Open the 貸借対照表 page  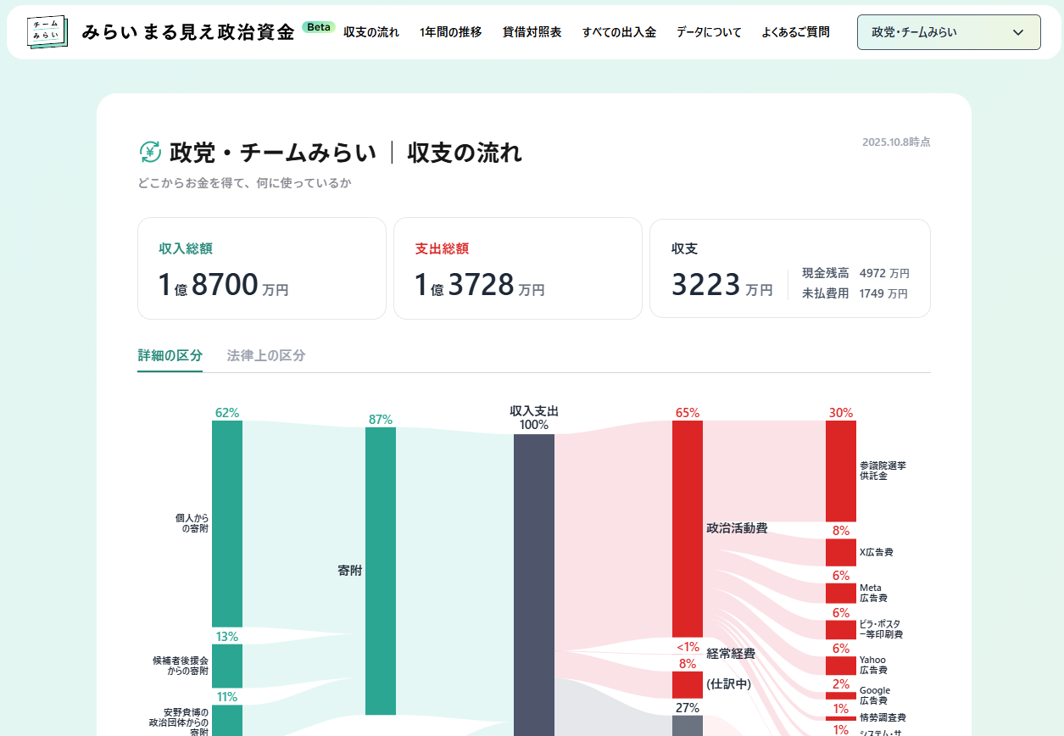point(531,31)
